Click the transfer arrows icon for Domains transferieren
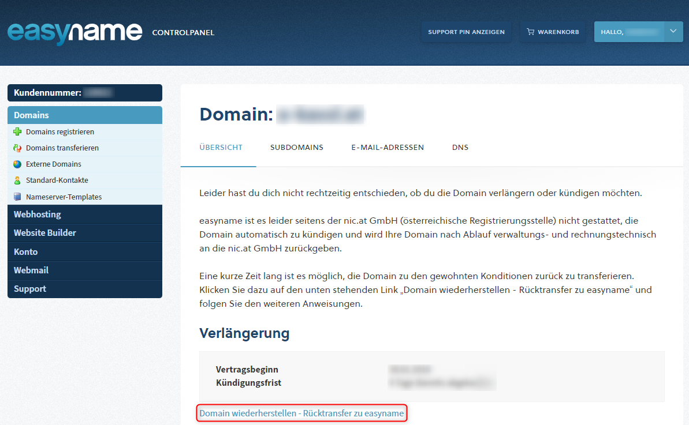The width and height of the screenshot is (689, 425). 17,148
